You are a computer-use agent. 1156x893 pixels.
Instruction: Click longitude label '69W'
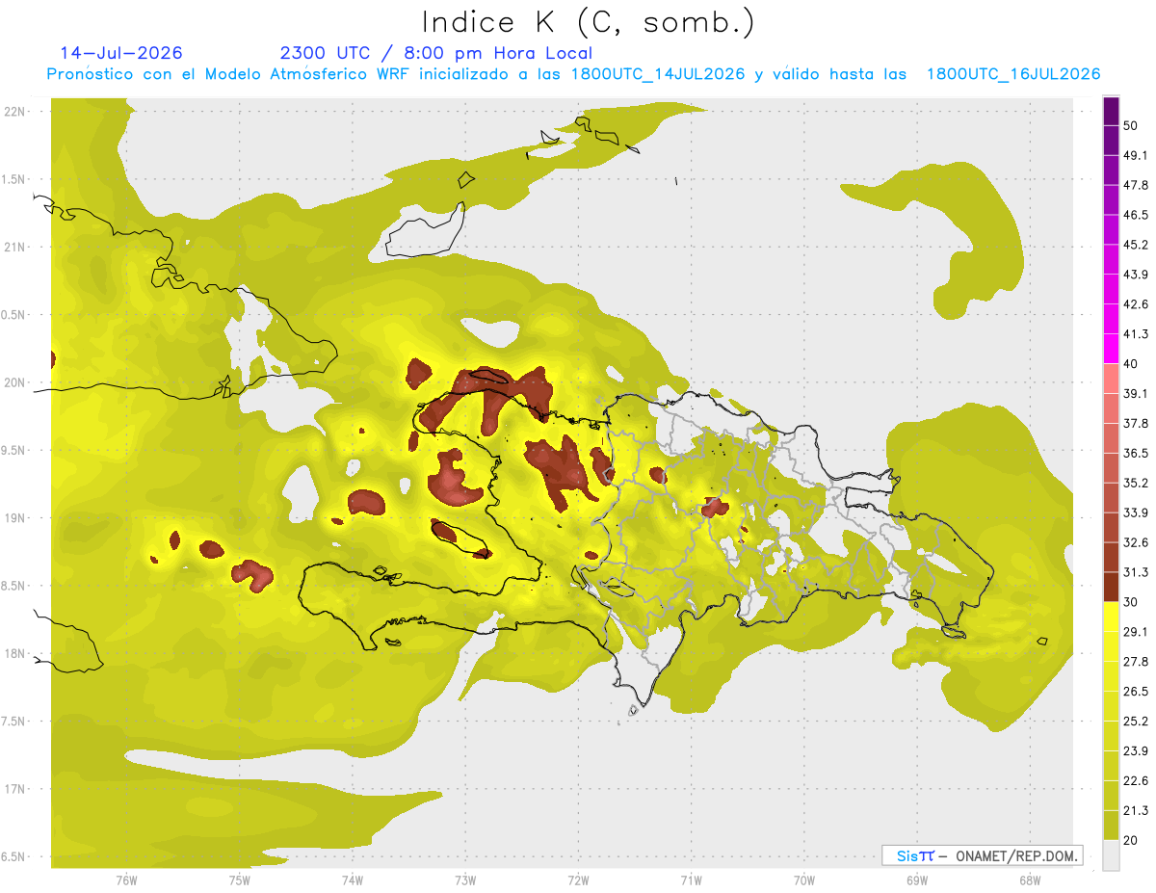click(x=917, y=880)
